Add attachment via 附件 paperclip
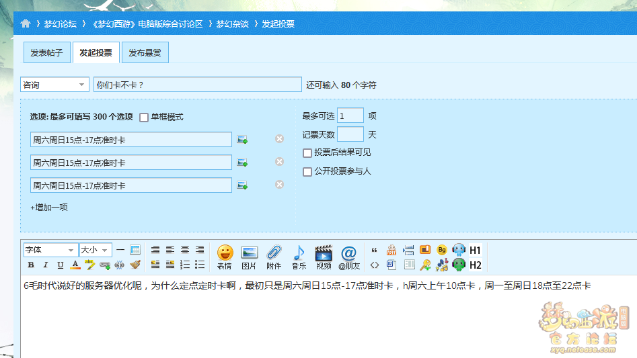This screenshot has height=358, width=637. click(x=274, y=257)
